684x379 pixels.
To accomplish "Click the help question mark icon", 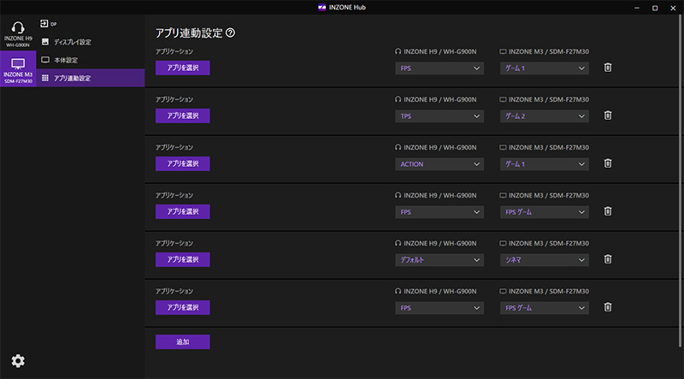I will click(x=231, y=33).
